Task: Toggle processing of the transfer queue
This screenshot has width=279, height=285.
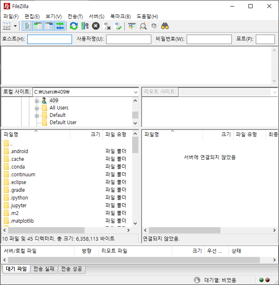Action: pyautogui.click(x=85, y=26)
